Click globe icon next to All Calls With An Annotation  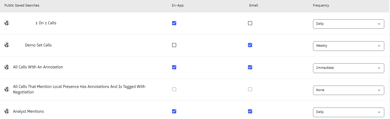pyautogui.click(x=7, y=67)
